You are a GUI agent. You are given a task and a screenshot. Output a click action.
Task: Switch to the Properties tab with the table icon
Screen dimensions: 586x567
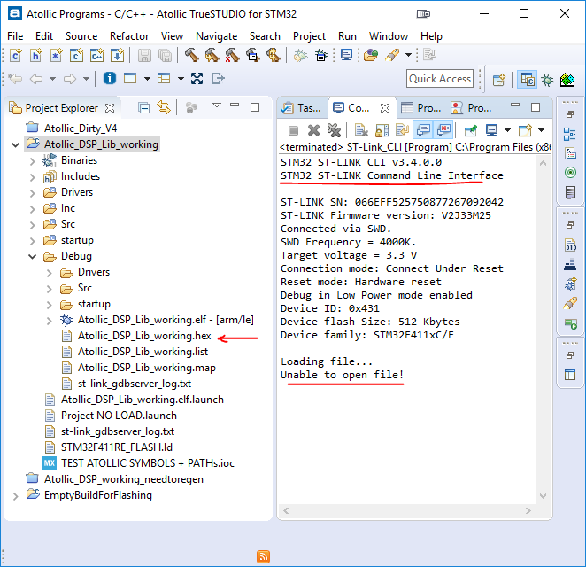tap(421, 108)
